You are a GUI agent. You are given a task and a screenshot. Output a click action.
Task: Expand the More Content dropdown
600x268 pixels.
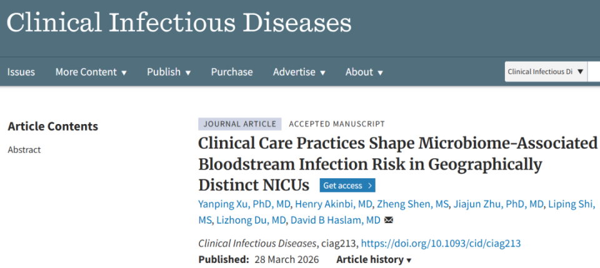coord(91,72)
